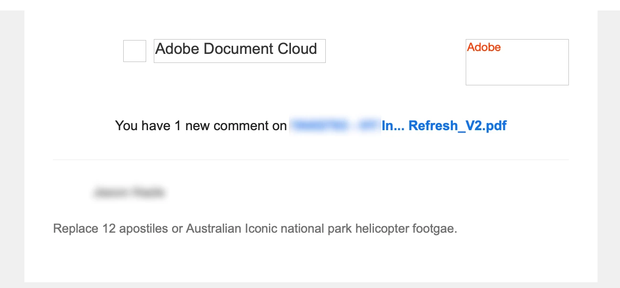Click the "Adobe Document Cloud" header title
This screenshot has width=620, height=288.
[x=236, y=49]
